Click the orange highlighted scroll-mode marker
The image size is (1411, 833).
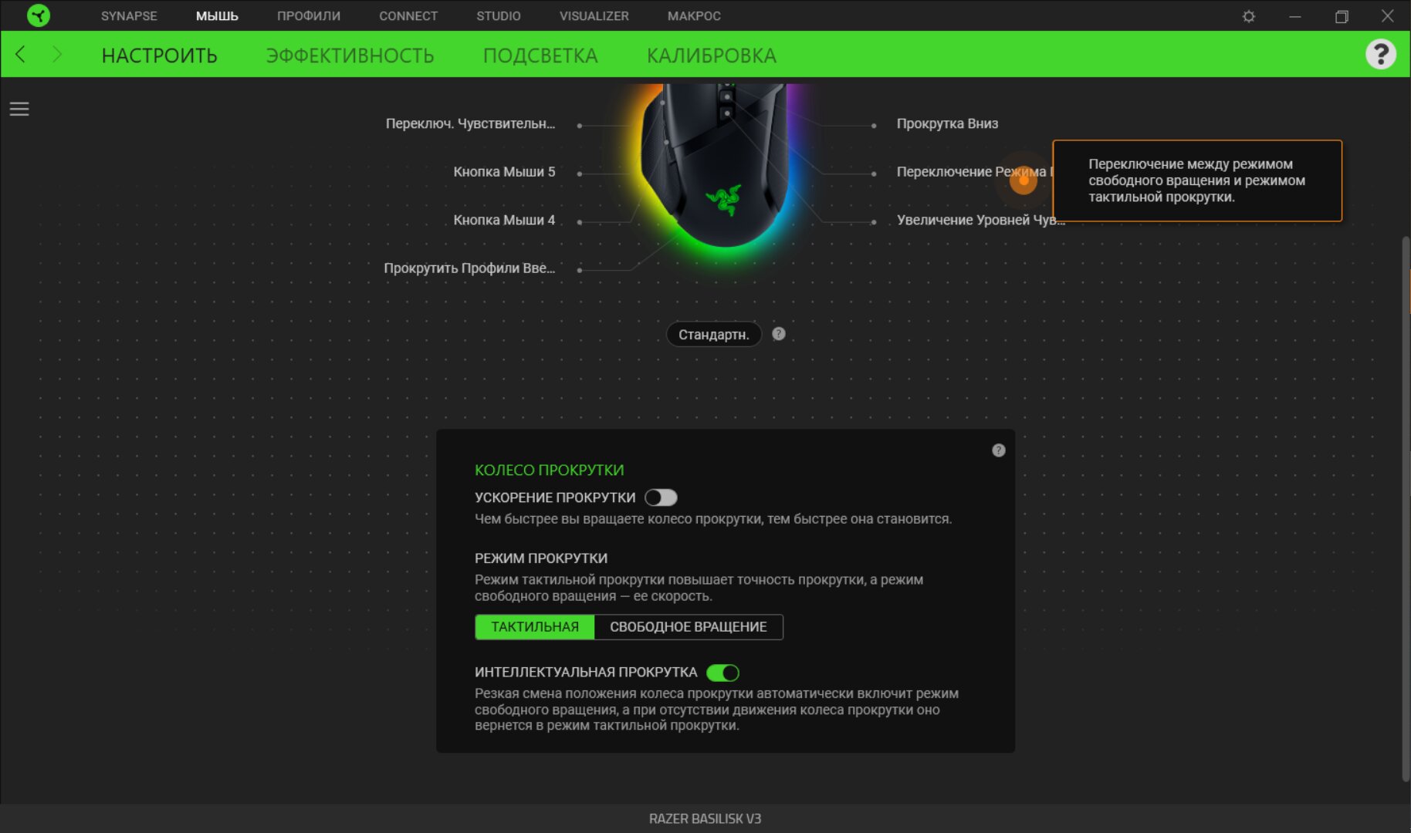1024,180
